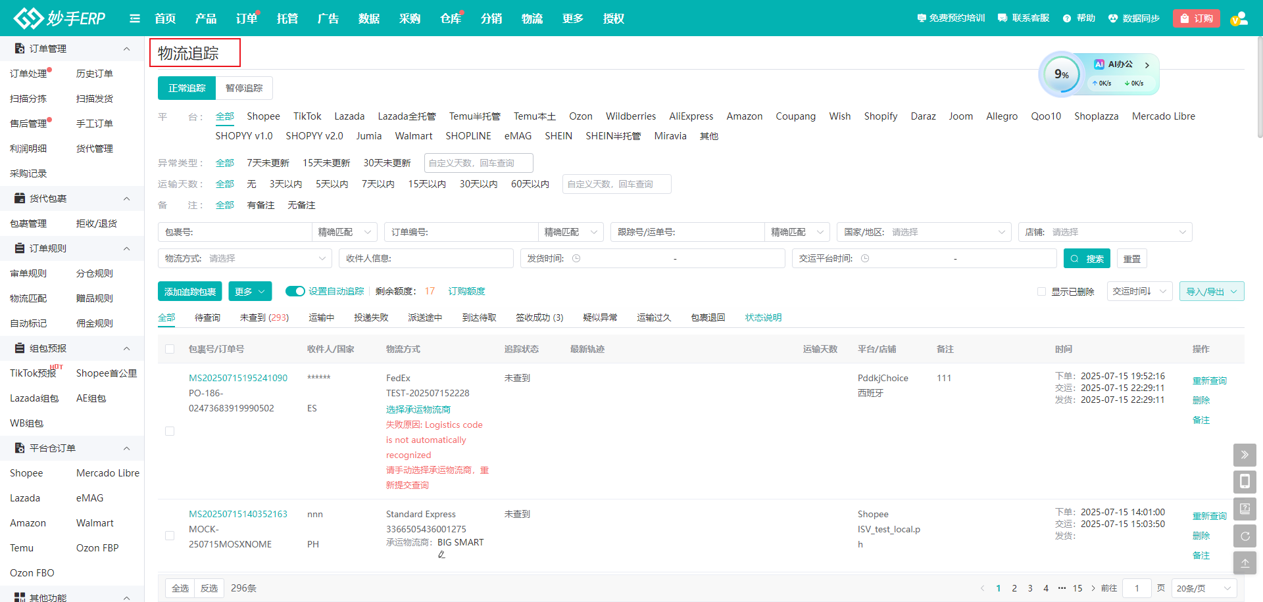The width and height of the screenshot is (1263, 602).
Task: Click the 9% progress circle widget
Action: click(1060, 74)
